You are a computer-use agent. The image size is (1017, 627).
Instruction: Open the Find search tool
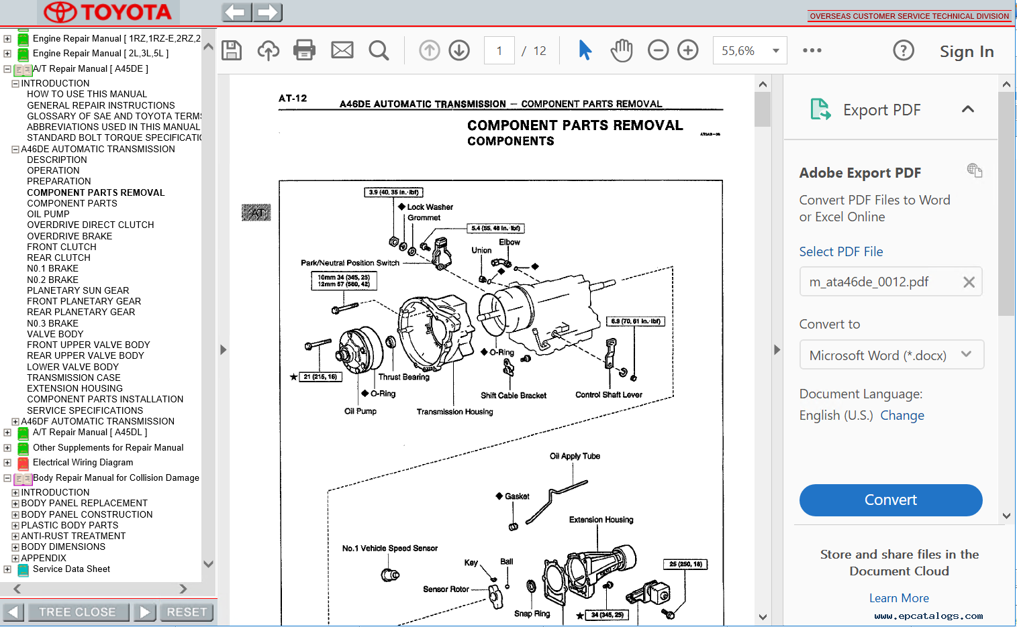(379, 50)
